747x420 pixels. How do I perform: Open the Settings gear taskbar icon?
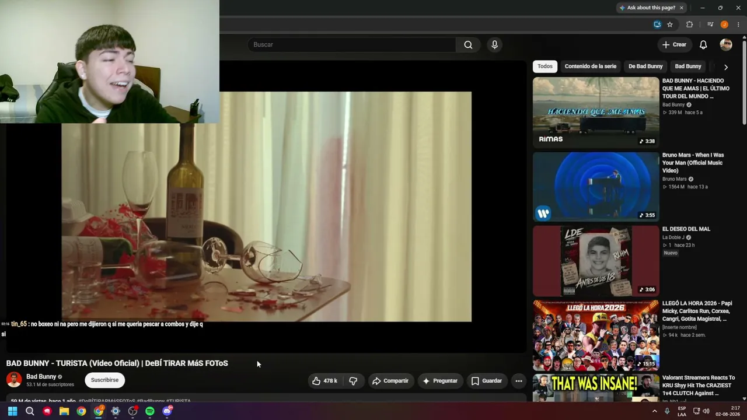(116, 411)
